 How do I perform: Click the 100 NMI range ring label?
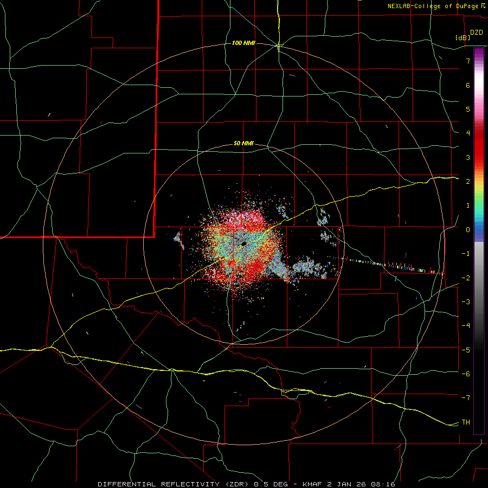pos(243,43)
